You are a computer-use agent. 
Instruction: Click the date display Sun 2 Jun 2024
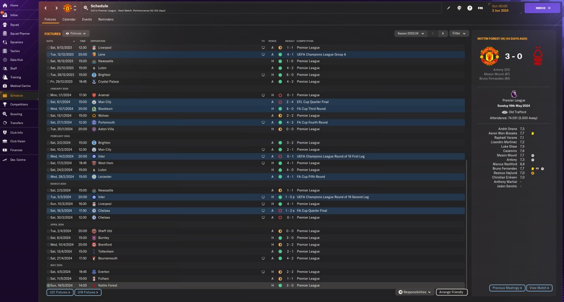click(500, 8)
